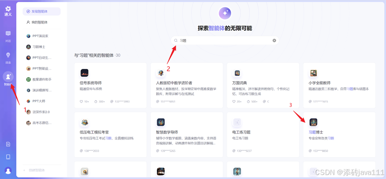Like the 万国词典 agent via heart
Viewport: 386px width, 179px height.
point(234,101)
